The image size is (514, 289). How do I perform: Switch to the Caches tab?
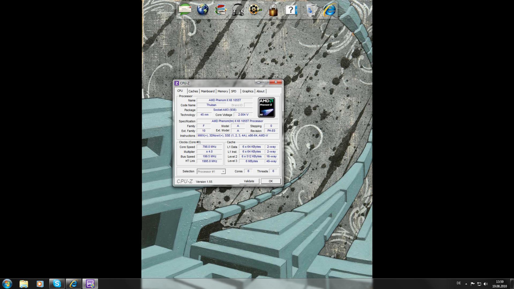point(193,91)
